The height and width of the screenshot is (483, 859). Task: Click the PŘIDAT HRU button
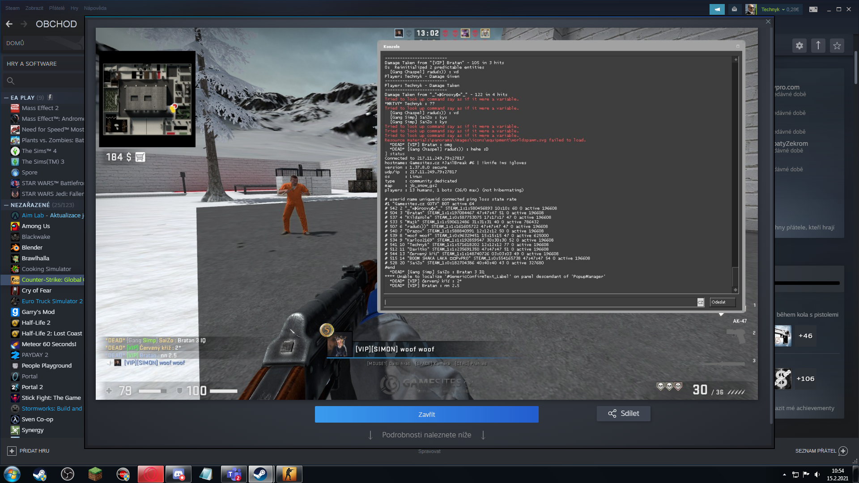coord(29,451)
